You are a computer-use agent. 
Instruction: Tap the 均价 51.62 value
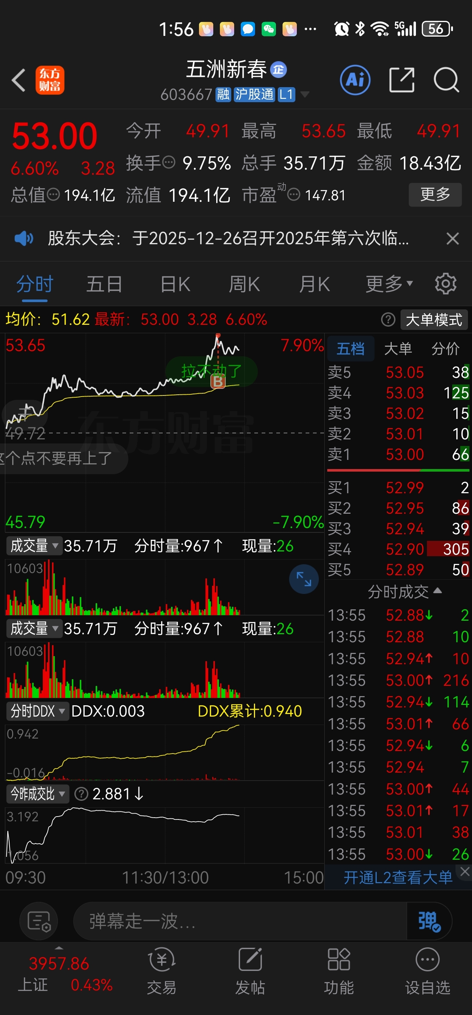47,320
